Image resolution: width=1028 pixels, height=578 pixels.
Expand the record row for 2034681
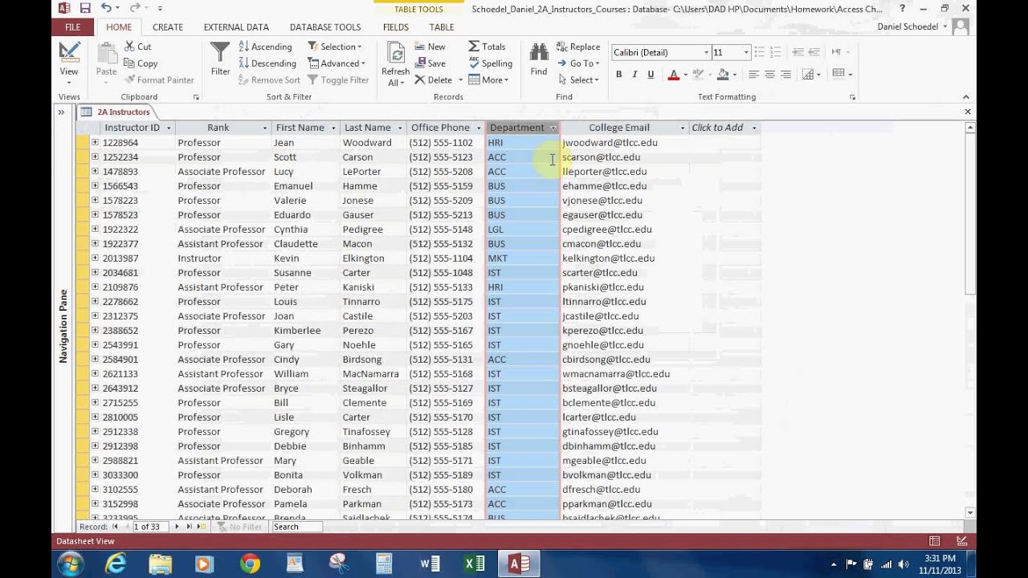(x=95, y=272)
